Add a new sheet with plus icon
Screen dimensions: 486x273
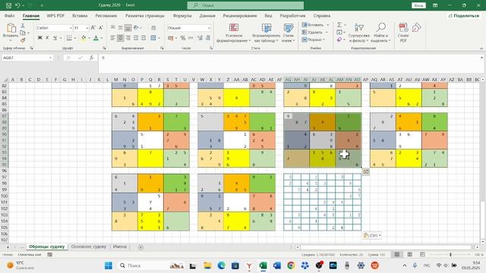[x=140, y=247]
